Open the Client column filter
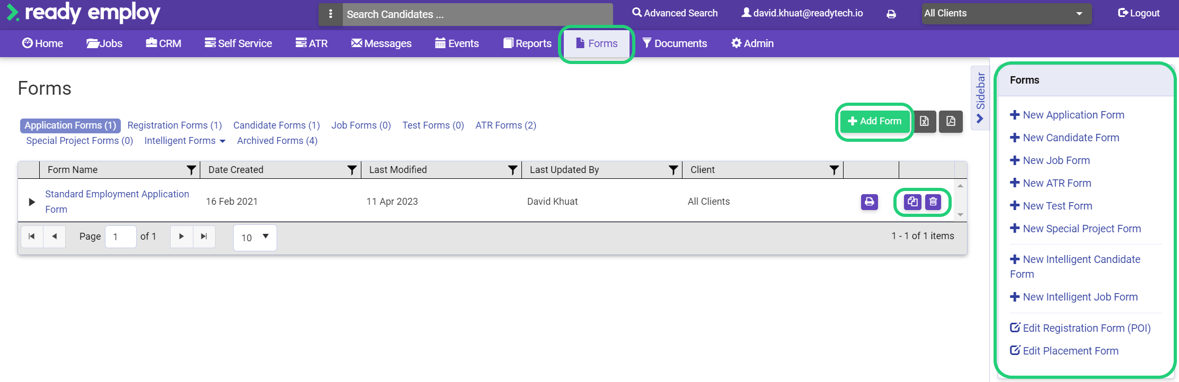The image size is (1179, 382). [x=834, y=170]
